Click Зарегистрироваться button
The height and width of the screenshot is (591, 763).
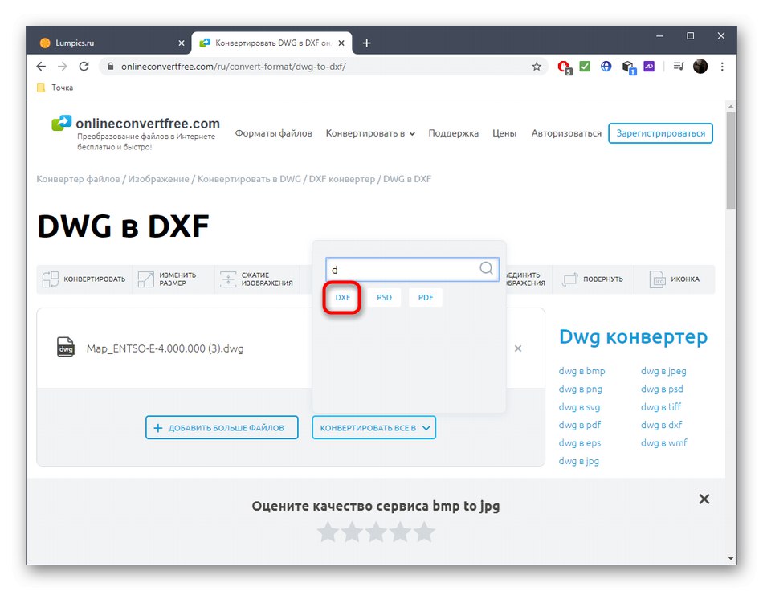click(661, 133)
